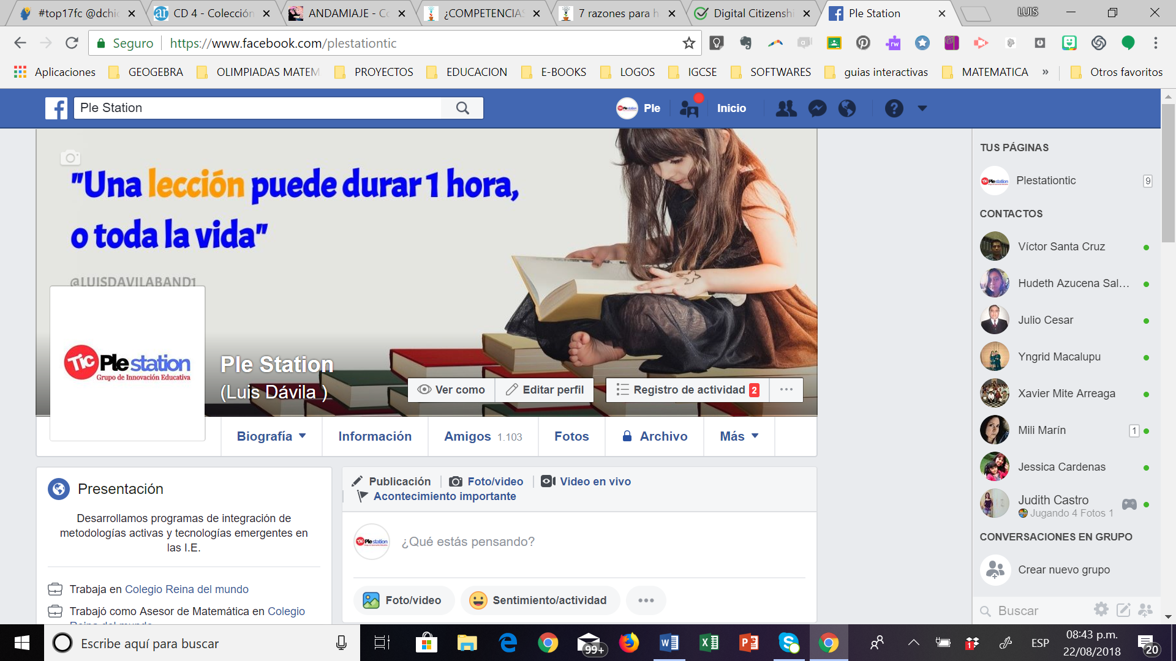Click Foto/video button in composer

pyautogui.click(x=404, y=600)
